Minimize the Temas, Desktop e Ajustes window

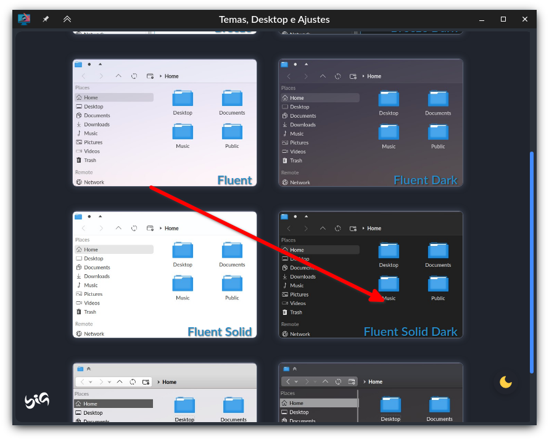[482, 19]
